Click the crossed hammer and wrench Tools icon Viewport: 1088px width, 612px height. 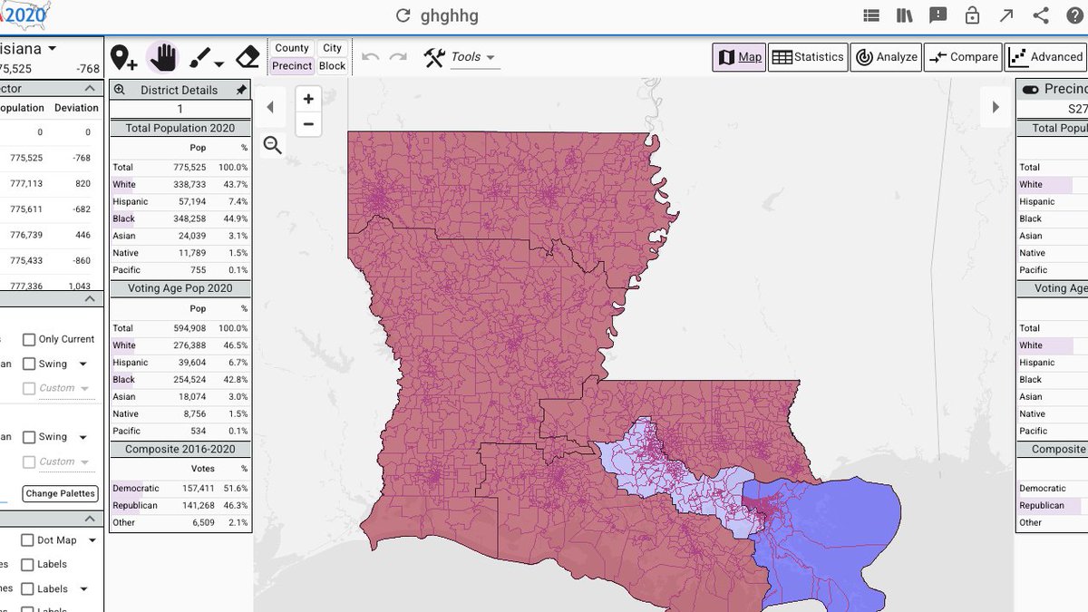(434, 57)
